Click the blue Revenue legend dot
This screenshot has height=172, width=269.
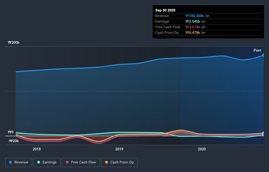(x=10, y=162)
